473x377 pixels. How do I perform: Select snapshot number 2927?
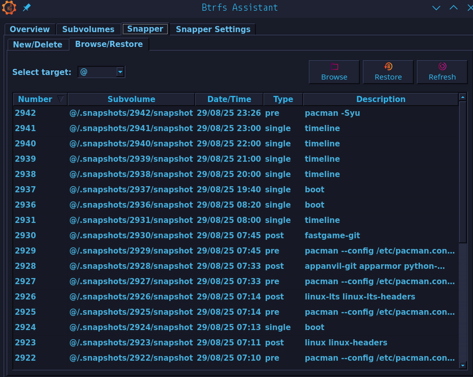(25, 282)
